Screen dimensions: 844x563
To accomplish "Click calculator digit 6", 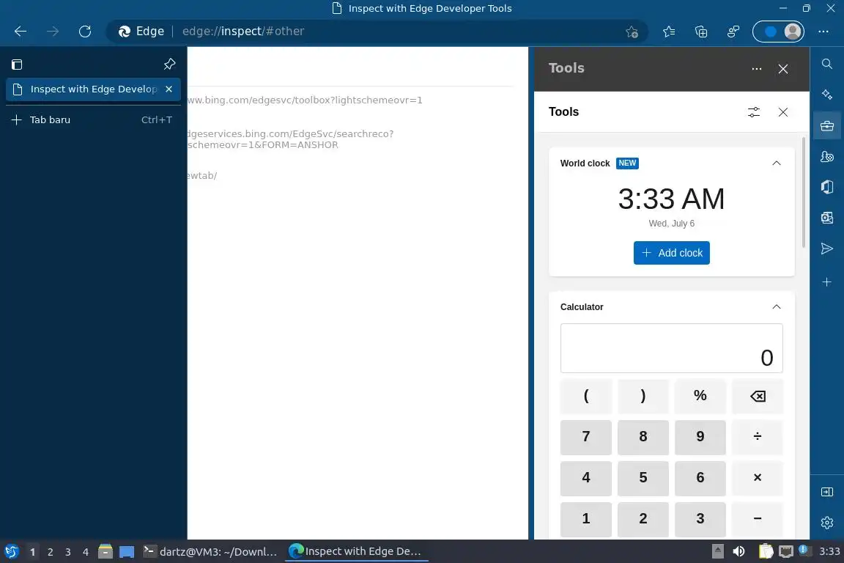I will point(700,478).
